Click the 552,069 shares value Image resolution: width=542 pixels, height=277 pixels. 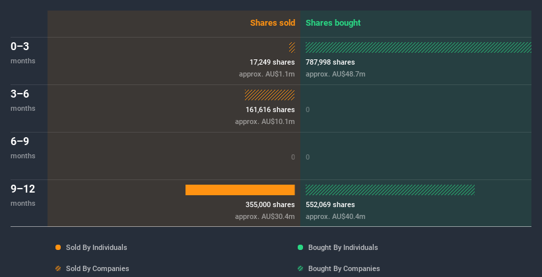[x=330, y=204]
